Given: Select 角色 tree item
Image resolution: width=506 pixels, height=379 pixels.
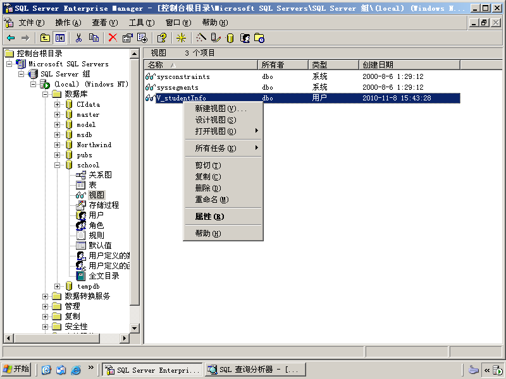Looking at the screenshot, I should pyautogui.click(x=96, y=226).
